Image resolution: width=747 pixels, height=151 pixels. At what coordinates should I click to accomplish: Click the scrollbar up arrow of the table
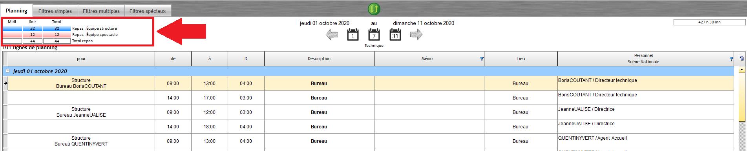tap(742, 70)
